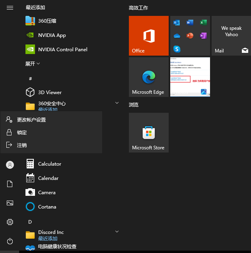Click the # letter group header
This screenshot has height=253, width=251.
pyautogui.click(x=30, y=79)
